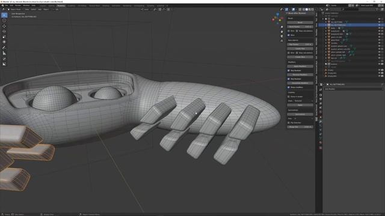Hide Body object eye in outliner
The image size is (385, 216).
click(x=380, y=28)
